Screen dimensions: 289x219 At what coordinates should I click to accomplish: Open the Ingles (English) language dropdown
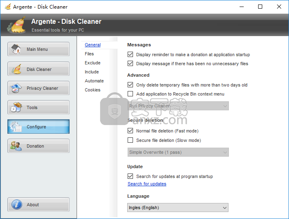click(x=178, y=208)
